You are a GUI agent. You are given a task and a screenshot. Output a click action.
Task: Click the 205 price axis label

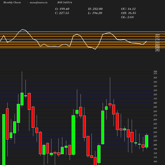155,145
